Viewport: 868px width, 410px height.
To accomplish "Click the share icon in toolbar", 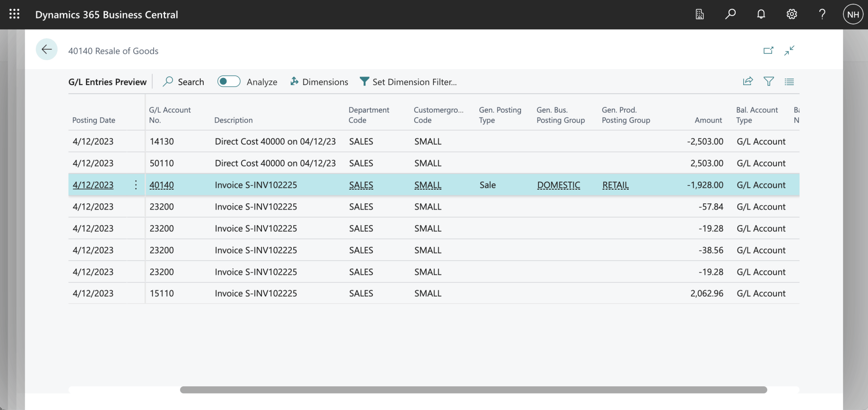I will click(x=747, y=81).
